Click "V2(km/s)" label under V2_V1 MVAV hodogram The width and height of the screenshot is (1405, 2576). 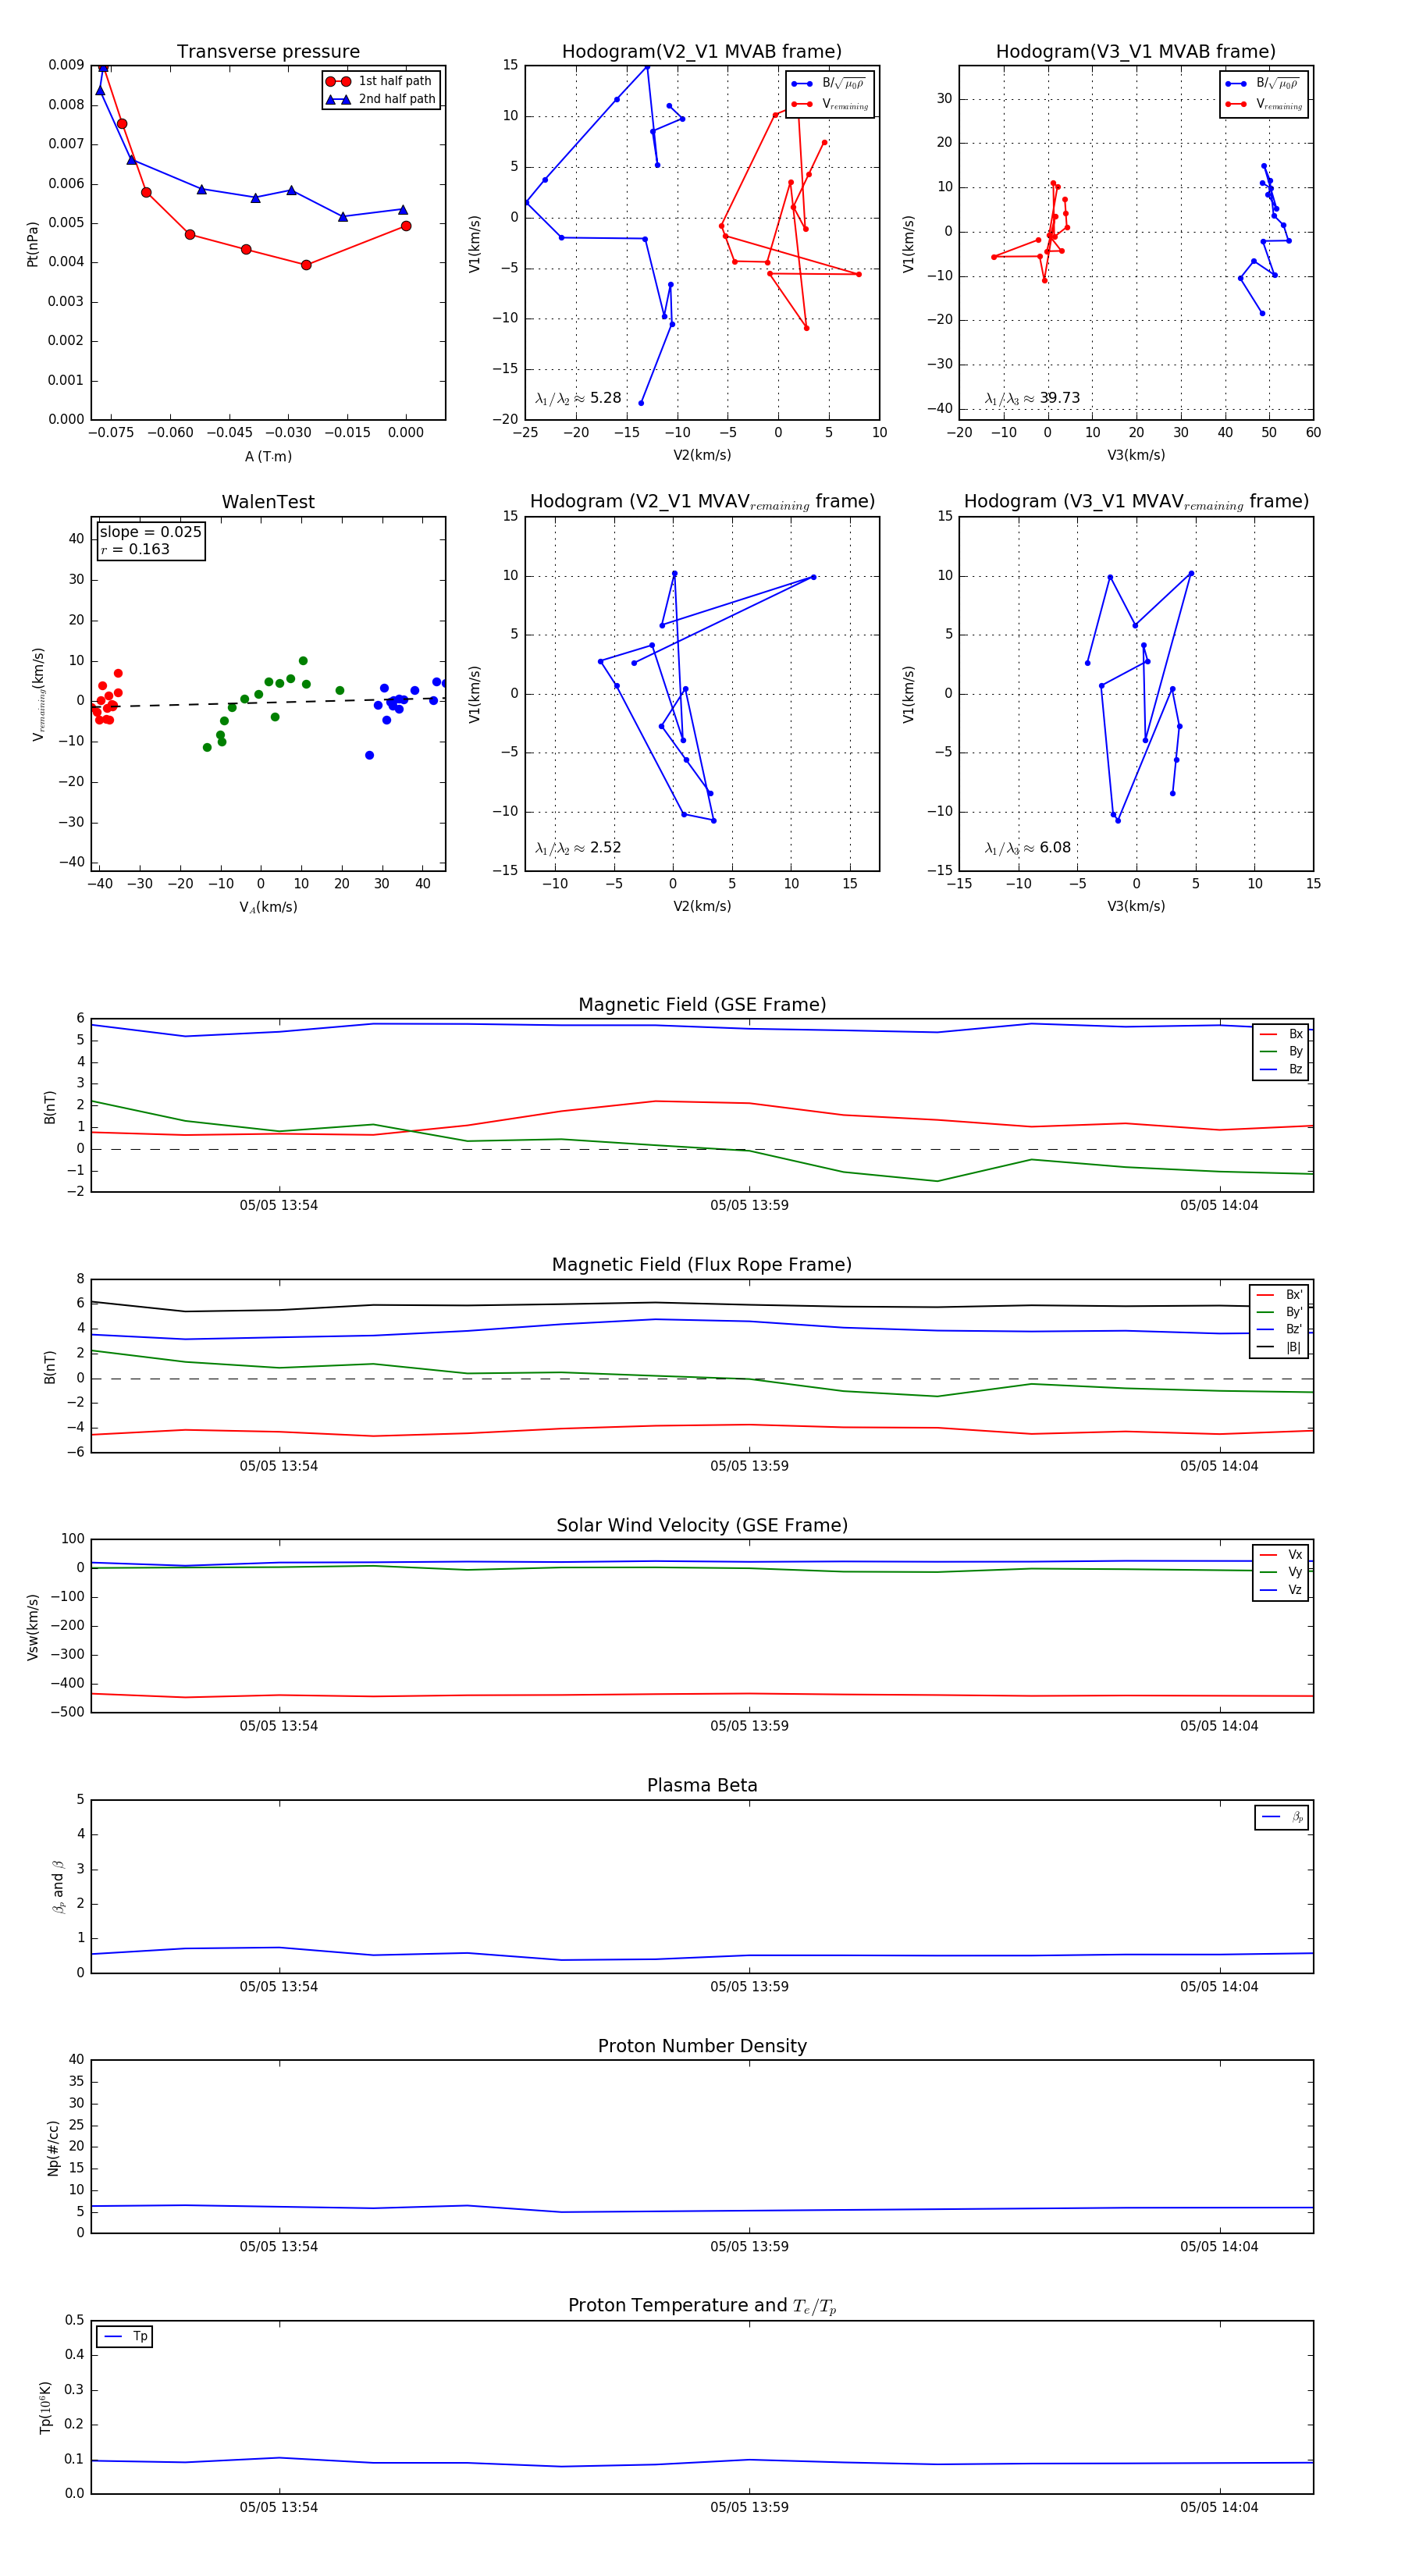tap(702, 907)
